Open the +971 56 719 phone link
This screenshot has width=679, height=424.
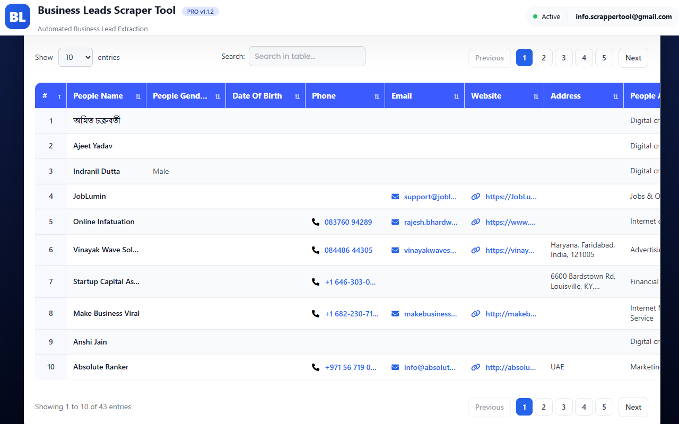click(351, 367)
